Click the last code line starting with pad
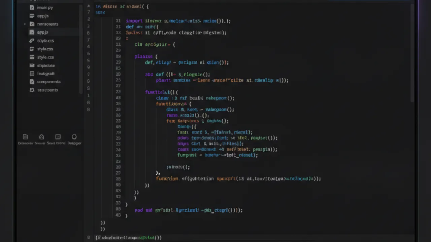The height and width of the screenshot is (242, 431). coord(189,210)
